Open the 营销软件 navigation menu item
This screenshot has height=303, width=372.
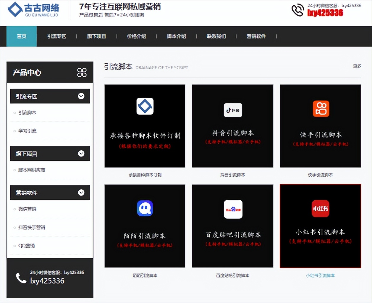click(256, 36)
